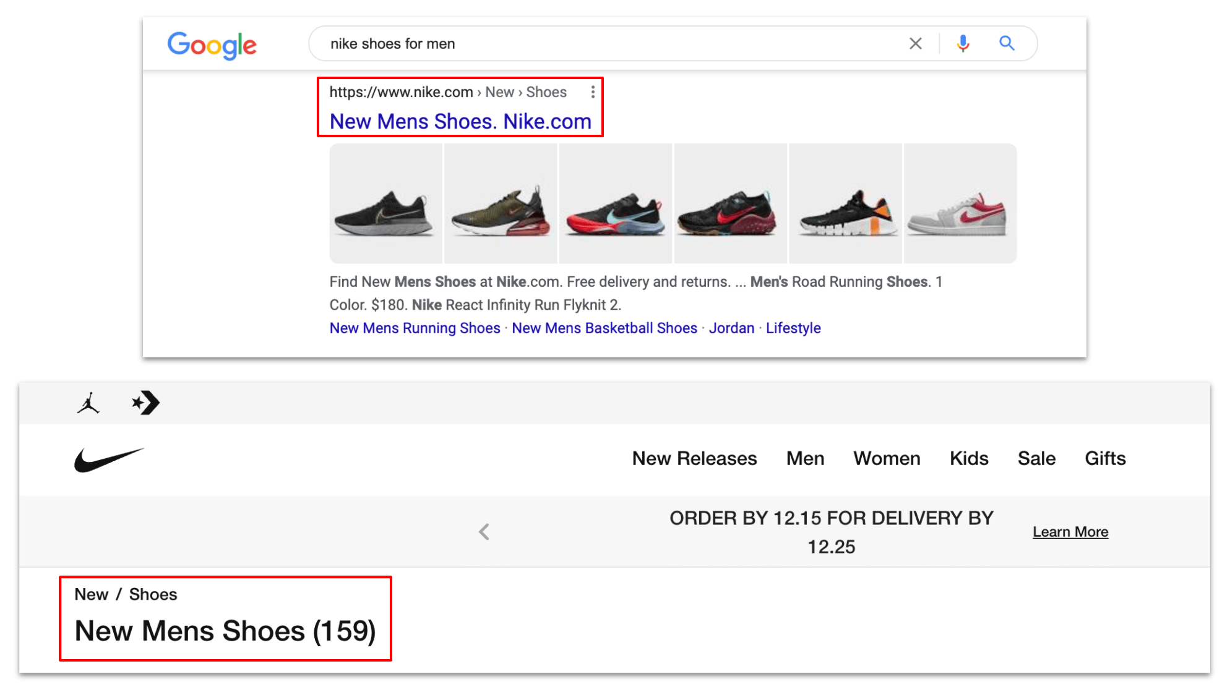
Task: Open the Men menu
Action: (x=805, y=458)
